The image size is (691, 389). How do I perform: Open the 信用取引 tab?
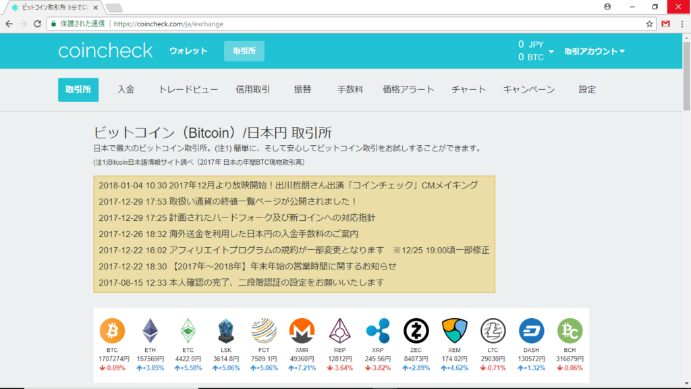252,90
